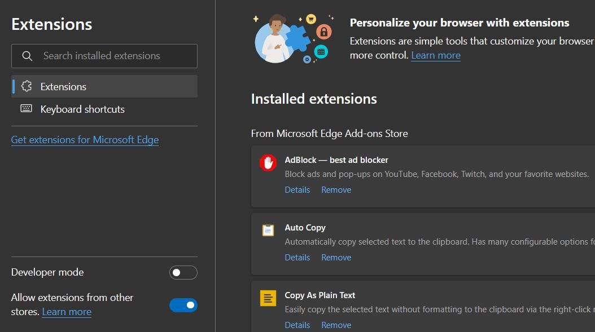Open Details for Copy As Plain Text
Image resolution: width=595 pixels, height=332 pixels.
pyautogui.click(x=297, y=325)
